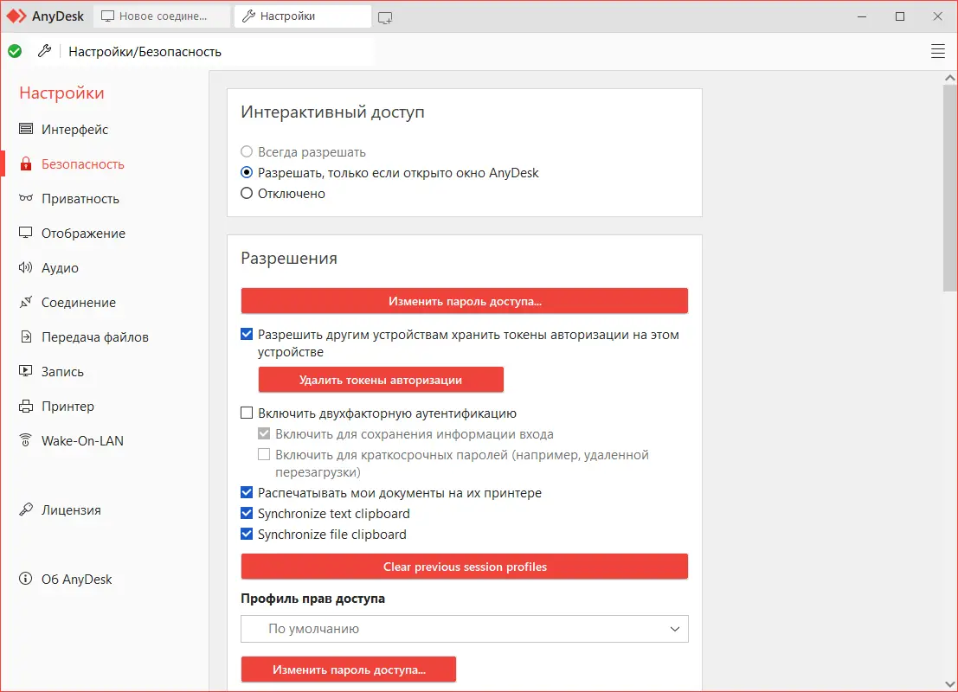Click the file icon for Передача файлов

(26, 336)
